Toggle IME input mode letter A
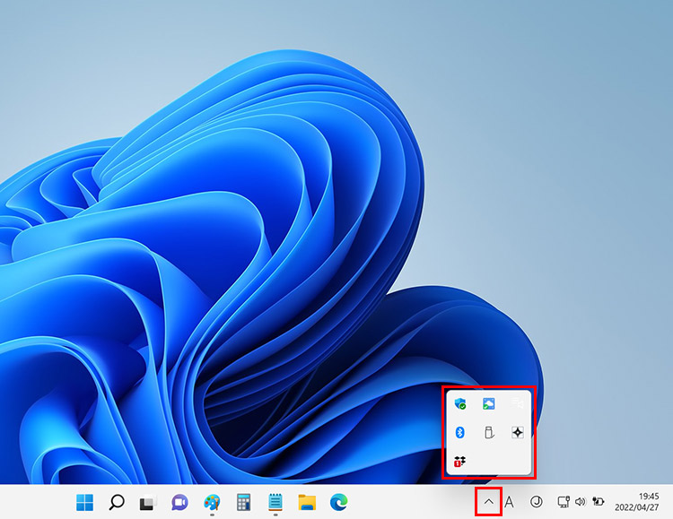 (509, 502)
